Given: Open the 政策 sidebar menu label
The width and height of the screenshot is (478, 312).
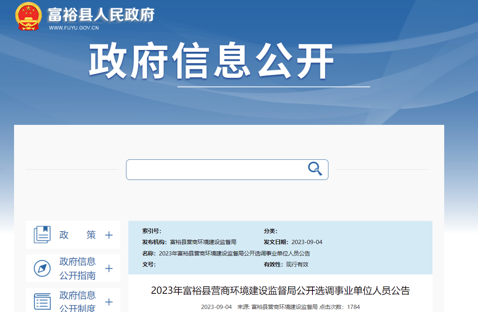Looking at the screenshot, I should [x=77, y=235].
